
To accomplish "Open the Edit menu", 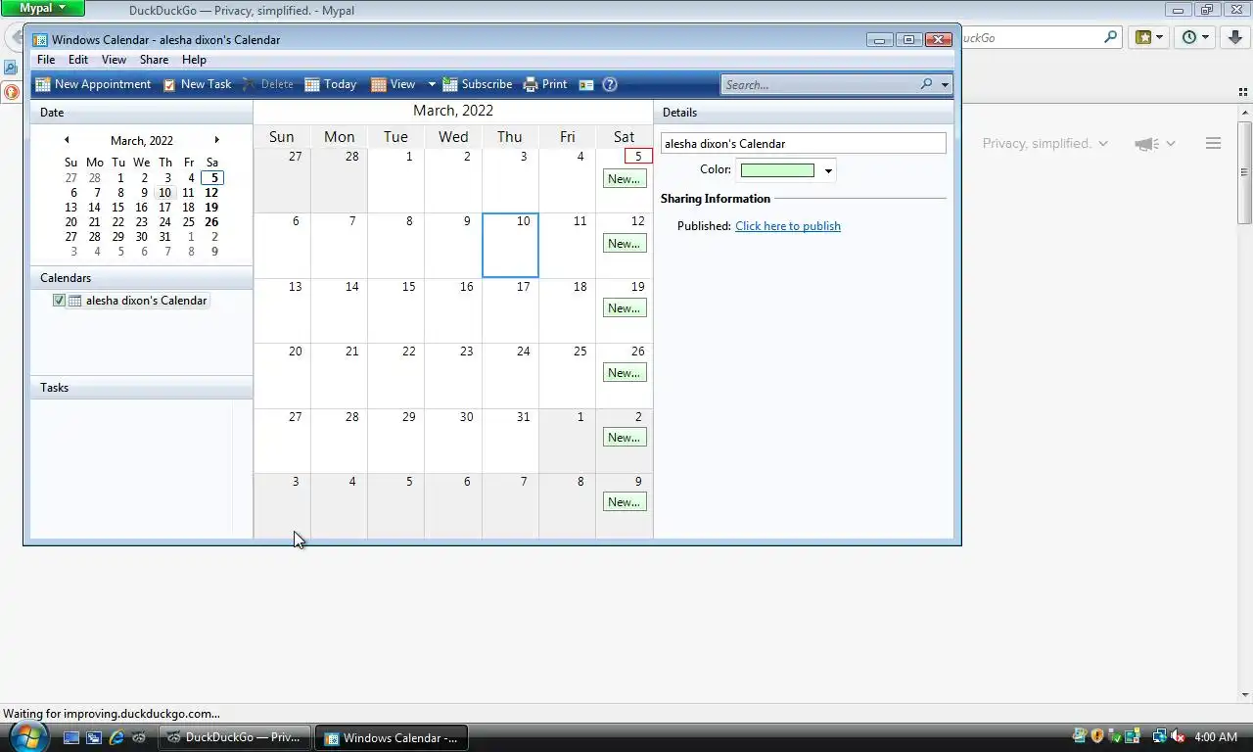I will 78,60.
